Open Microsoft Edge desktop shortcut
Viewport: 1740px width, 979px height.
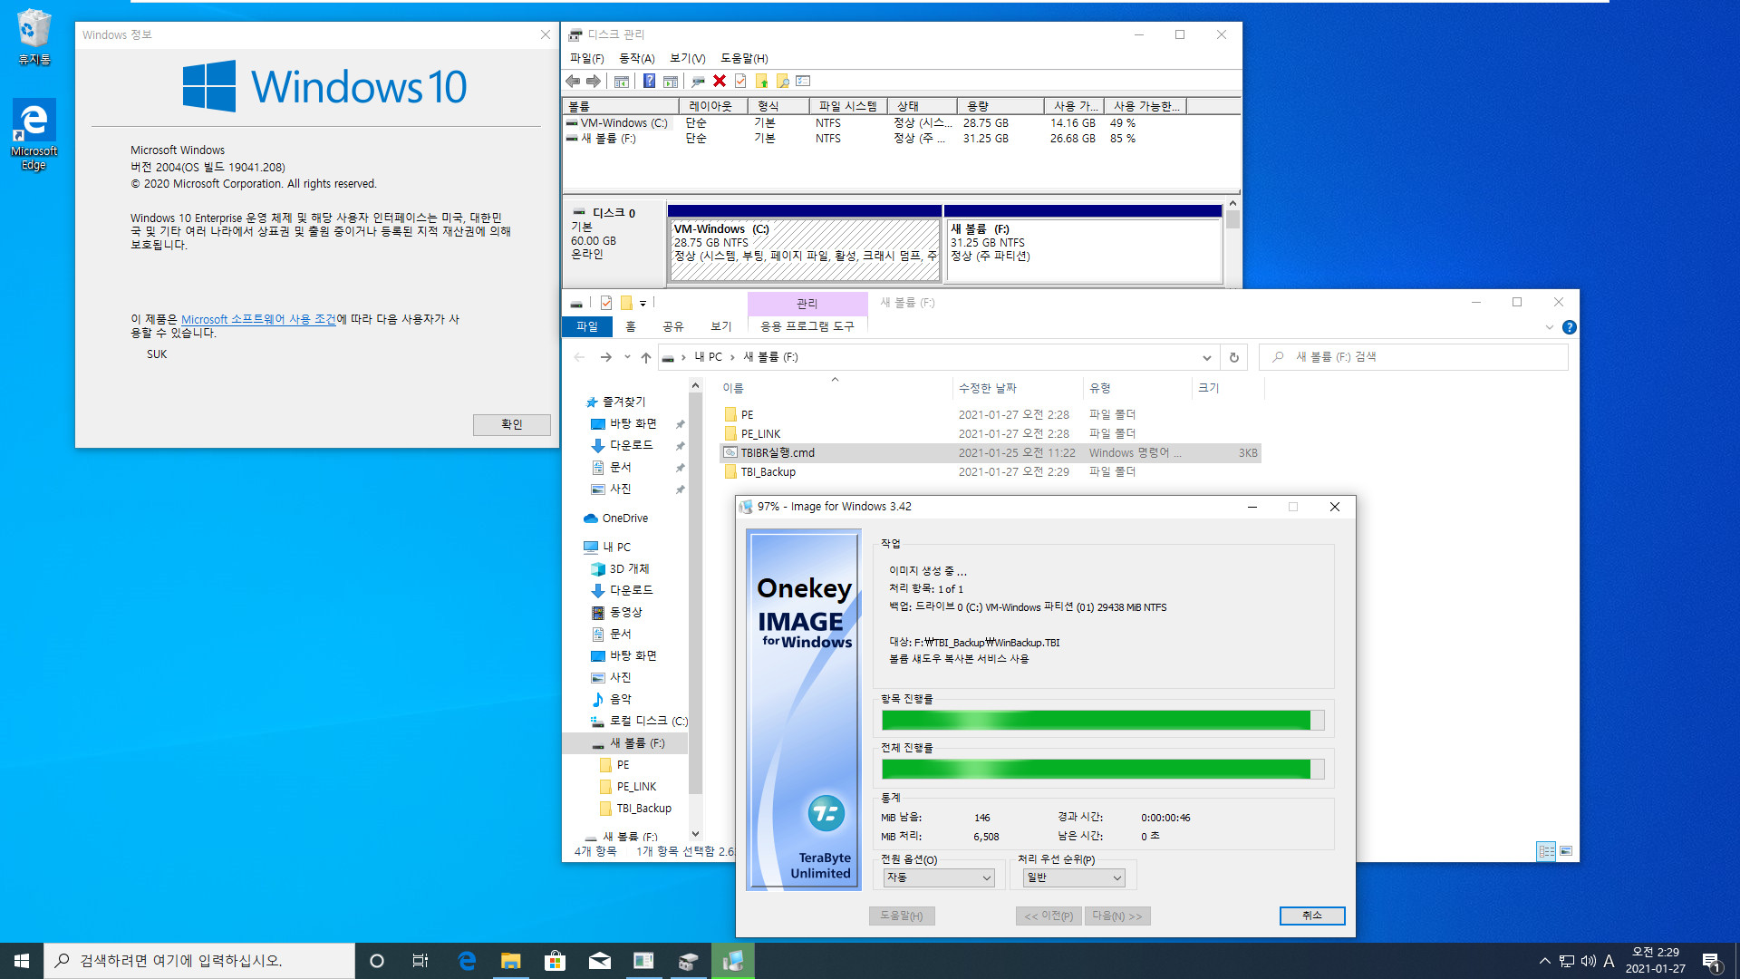(34, 134)
